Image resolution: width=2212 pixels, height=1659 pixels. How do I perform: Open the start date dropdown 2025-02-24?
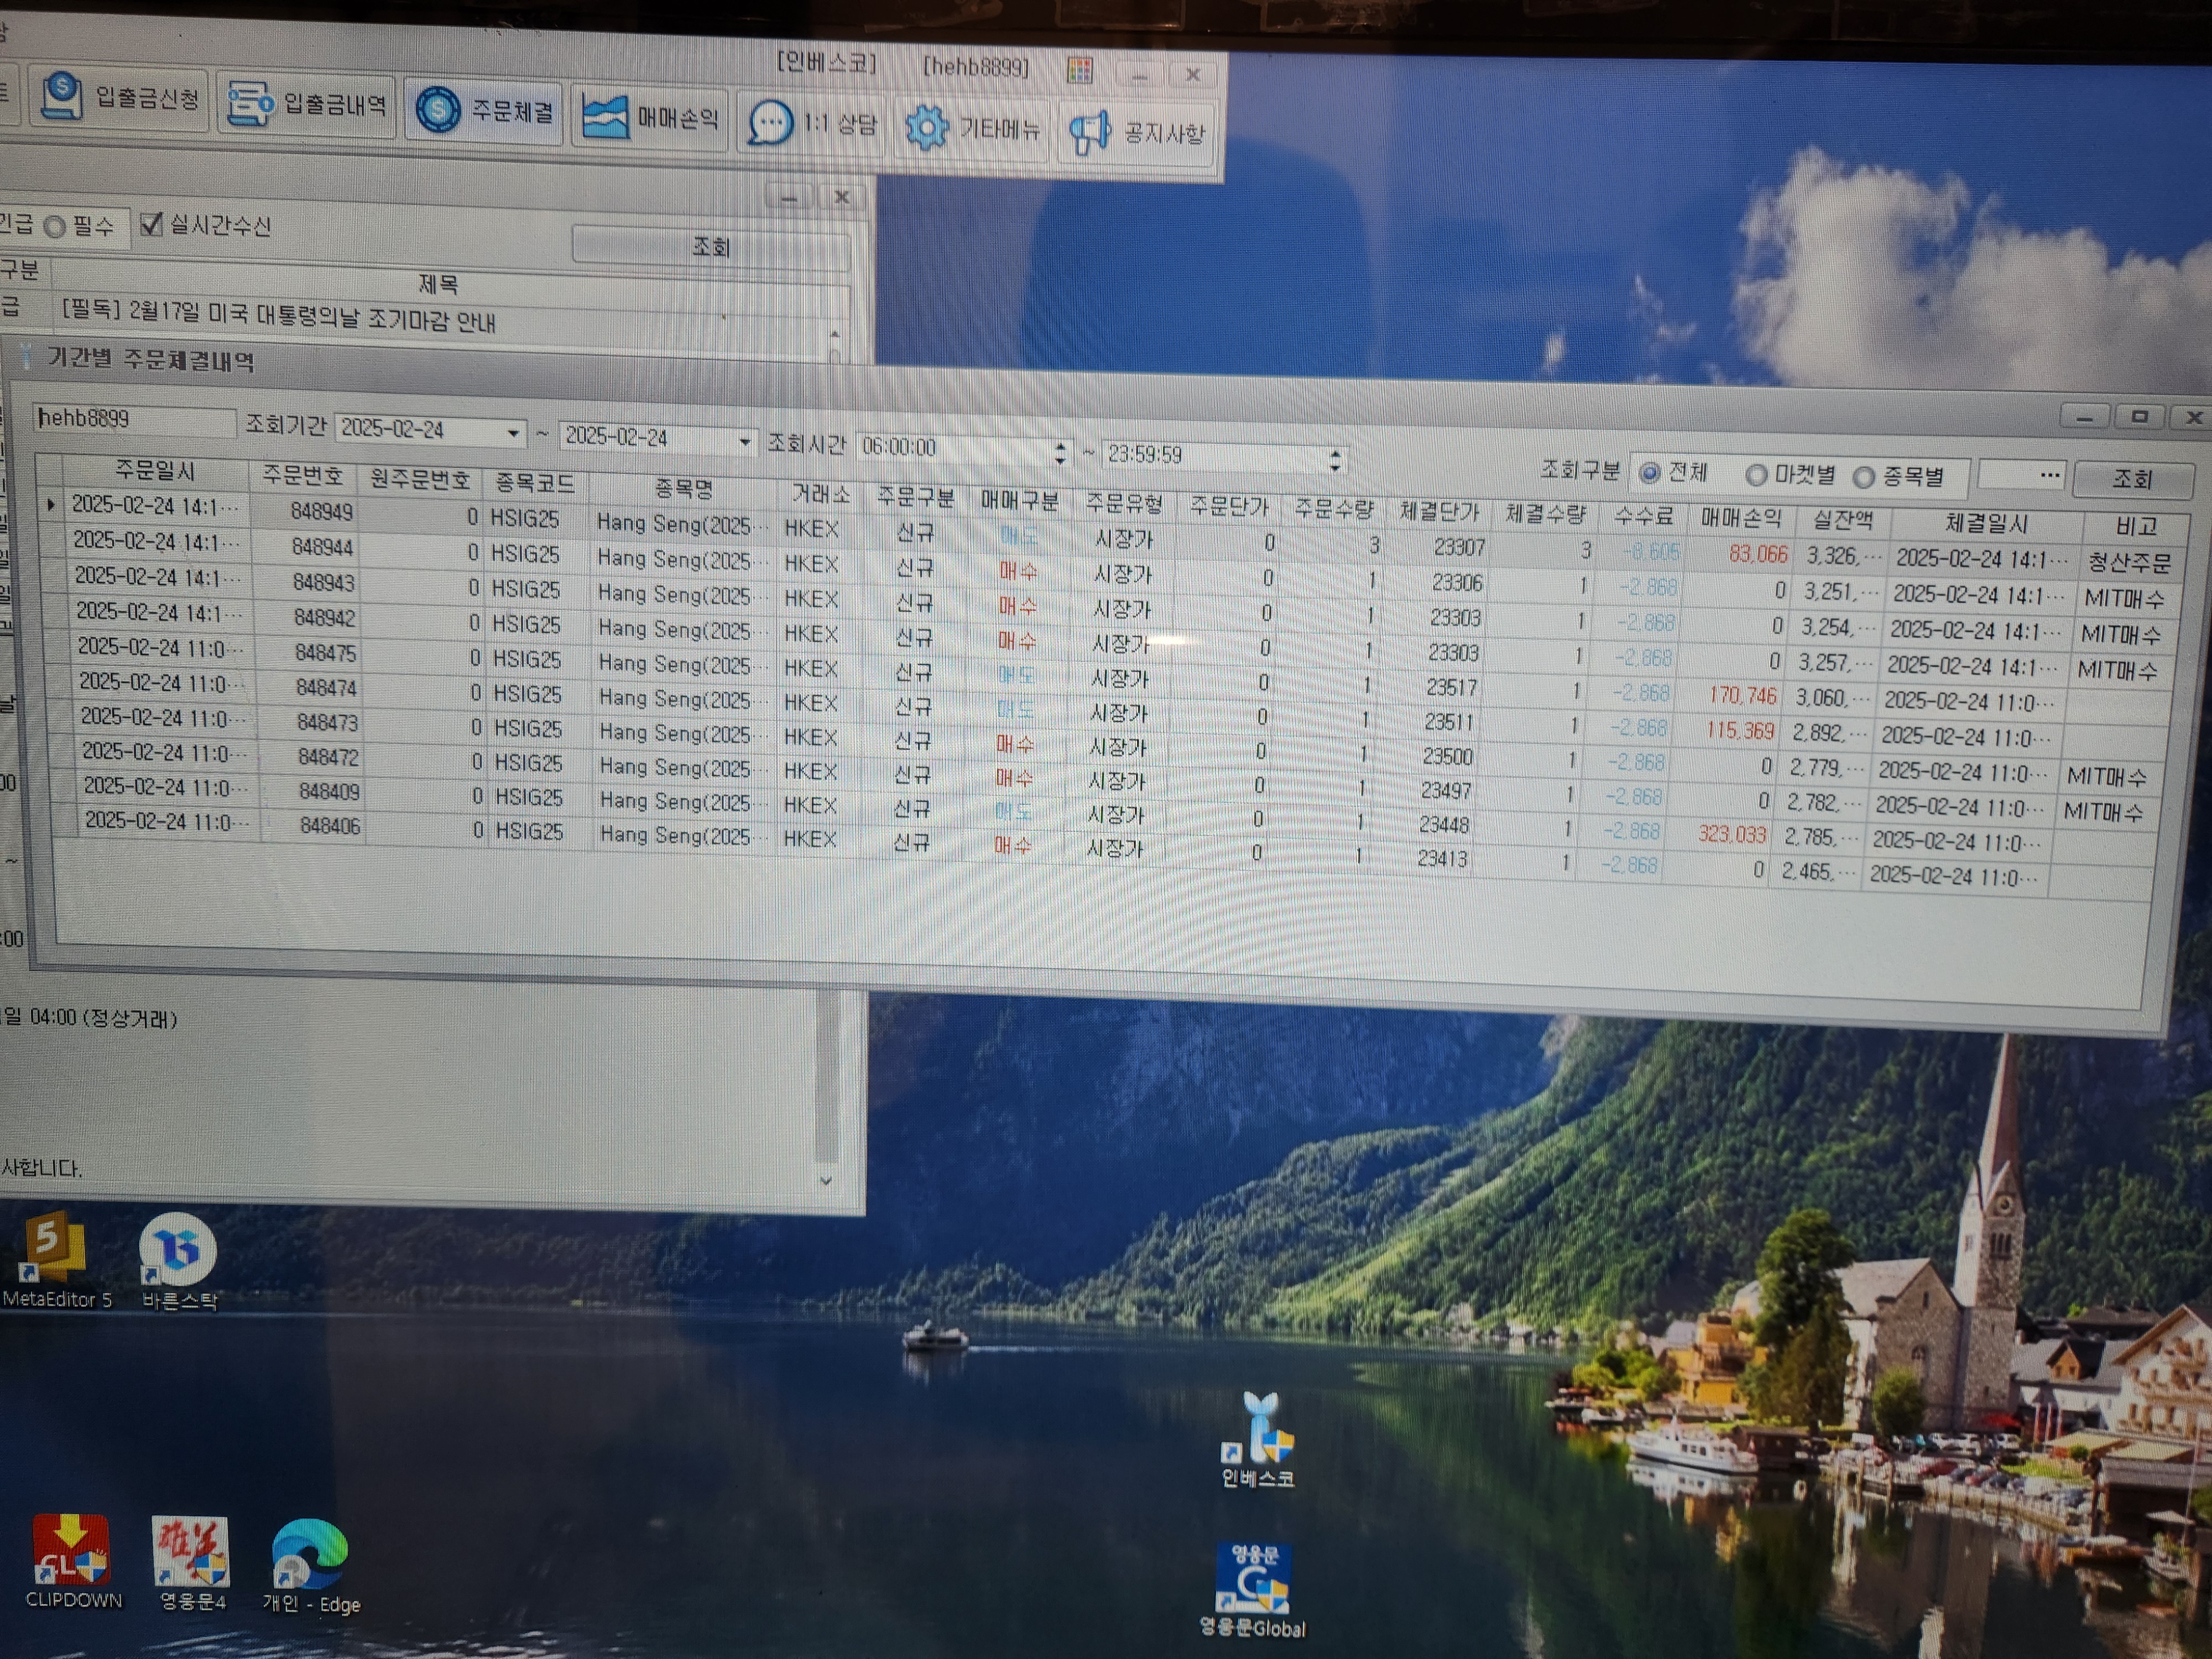pyautogui.click(x=513, y=434)
